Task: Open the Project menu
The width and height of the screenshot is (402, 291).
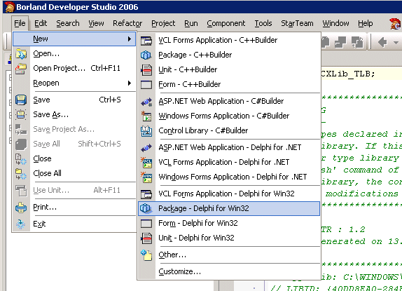Action: pyautogui.click(x=163, y=23)
